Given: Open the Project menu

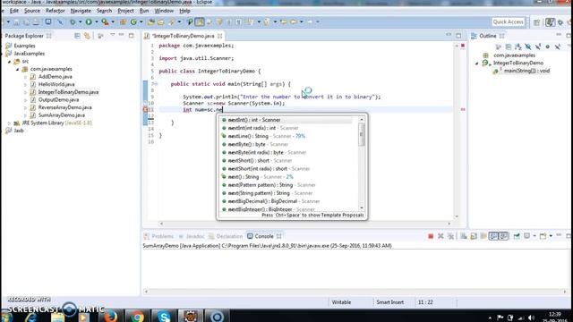Looking at the screenshot, I should click(x=125, y=11).
